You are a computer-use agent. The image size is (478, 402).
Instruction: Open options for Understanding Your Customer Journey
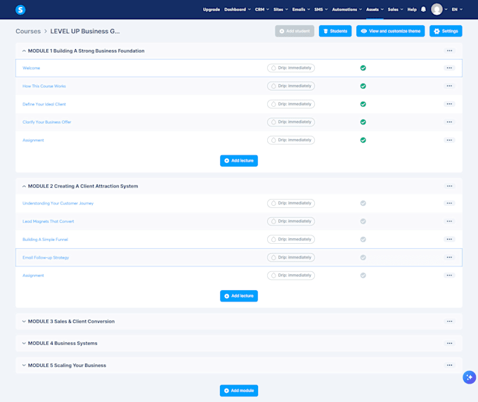tap(449, 203)
